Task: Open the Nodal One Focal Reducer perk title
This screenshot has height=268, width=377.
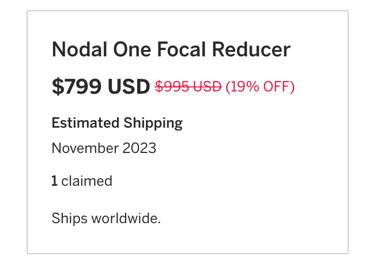Action: (x=171, y=50)
